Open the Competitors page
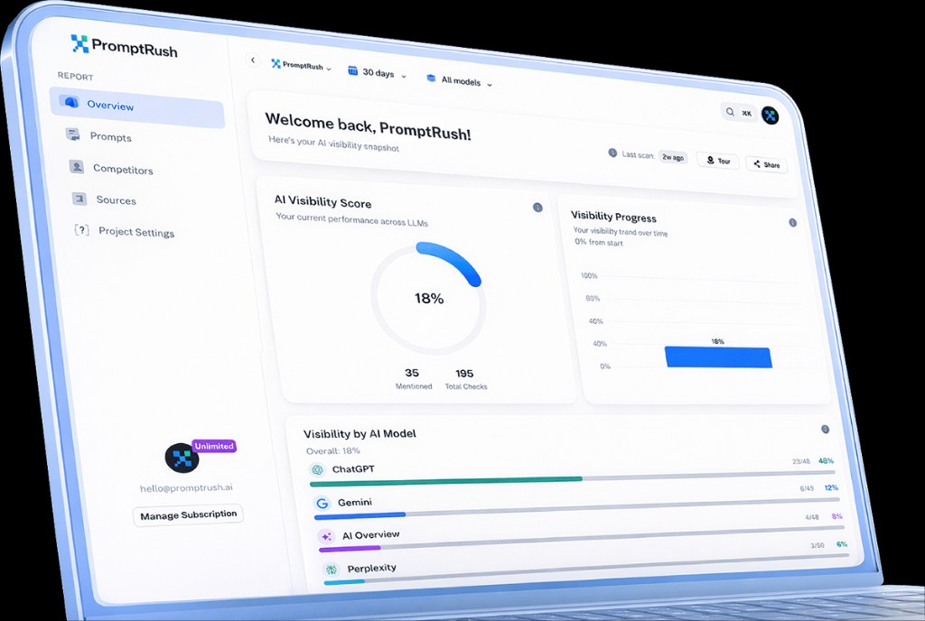This screenshot has height=621, width=925. pyautogui.click(x=123, y=169)
